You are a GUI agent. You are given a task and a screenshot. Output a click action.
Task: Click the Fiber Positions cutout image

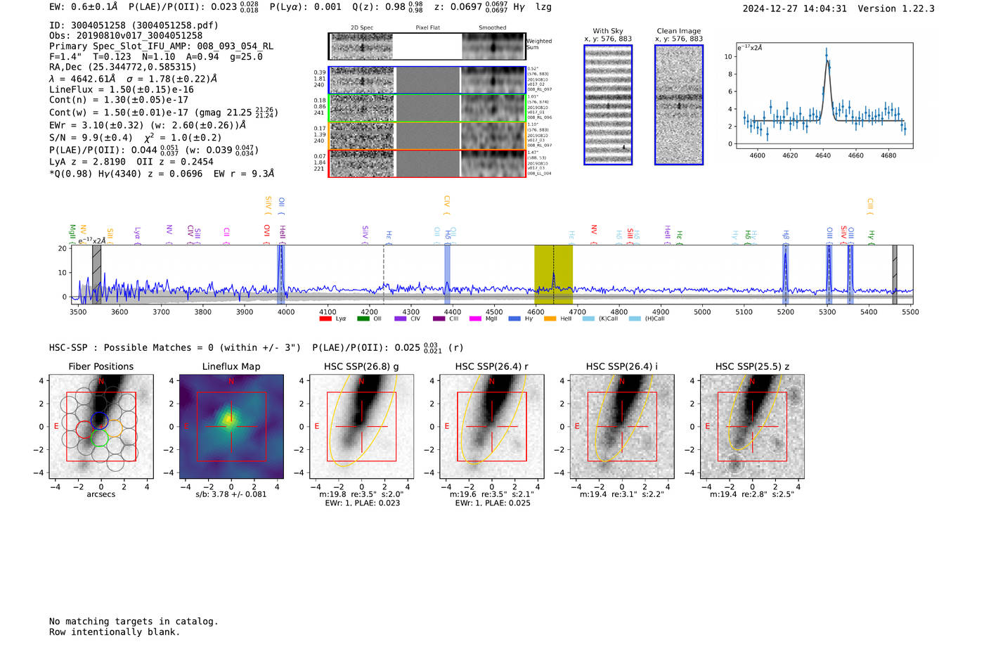pos(101,426)
